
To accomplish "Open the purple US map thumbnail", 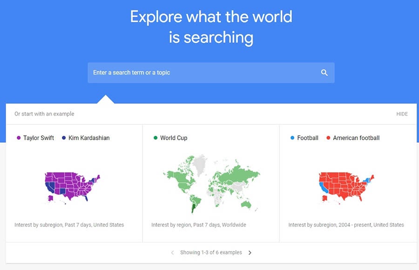I will [x=72, y=187].
